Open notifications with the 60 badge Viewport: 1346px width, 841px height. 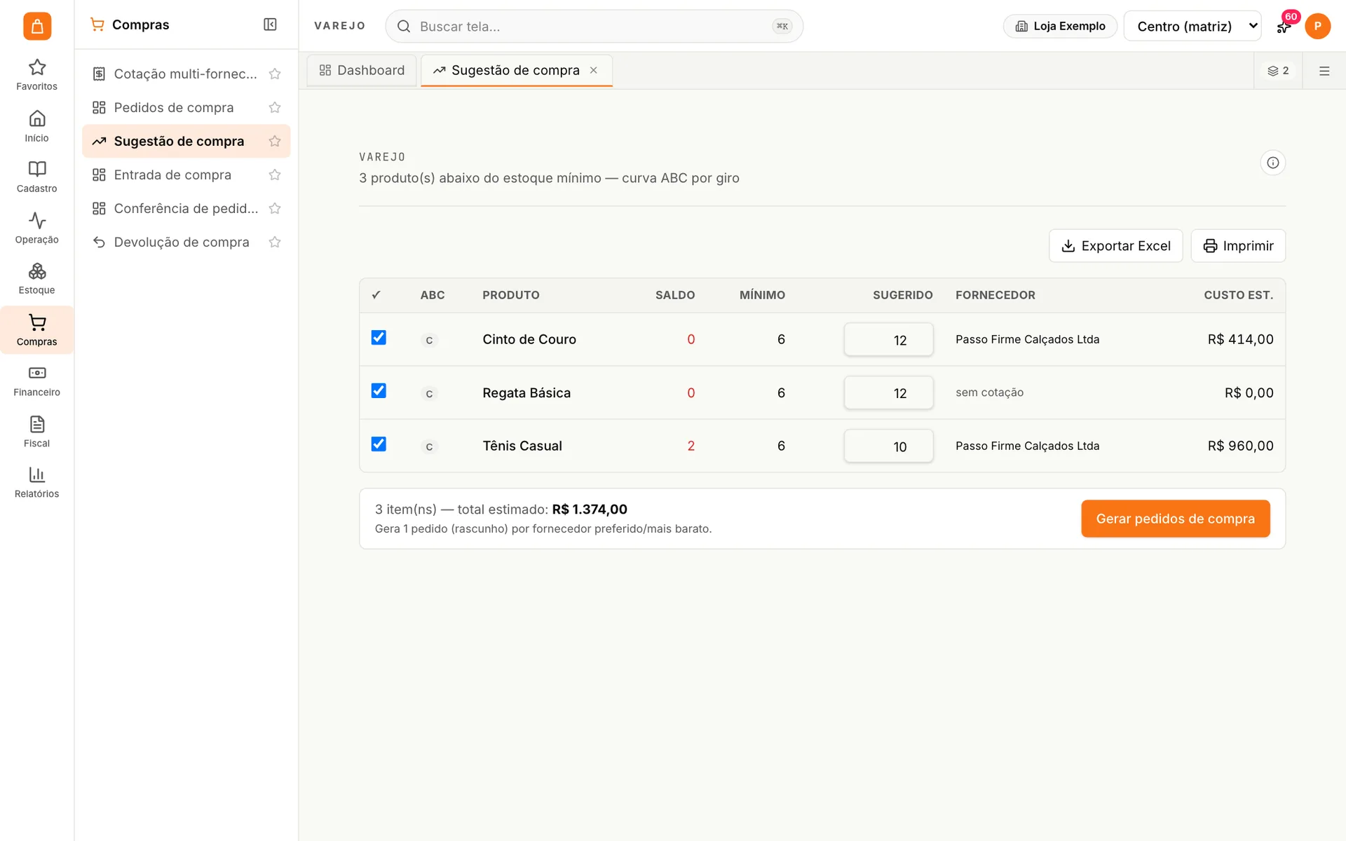pyautogui.click(x=1284, y=26)
